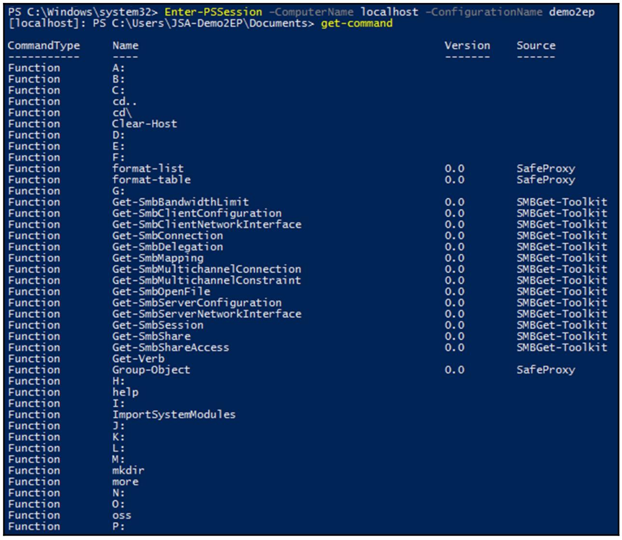The height and width of the screenshot is (540, 622).
Task: Click version 0.0 beside Group-Object
Action: (x=454, y=370)
